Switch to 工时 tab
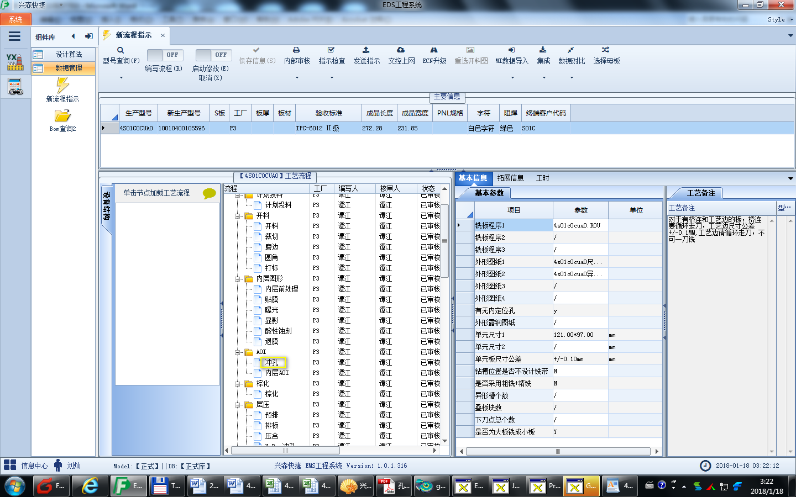The height and width of the screenshot is (497, 796). [542, 178]
